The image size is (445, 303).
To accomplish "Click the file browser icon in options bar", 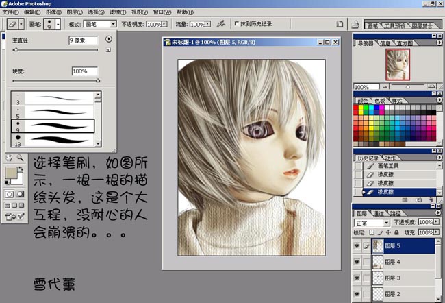I will [340, 24].
